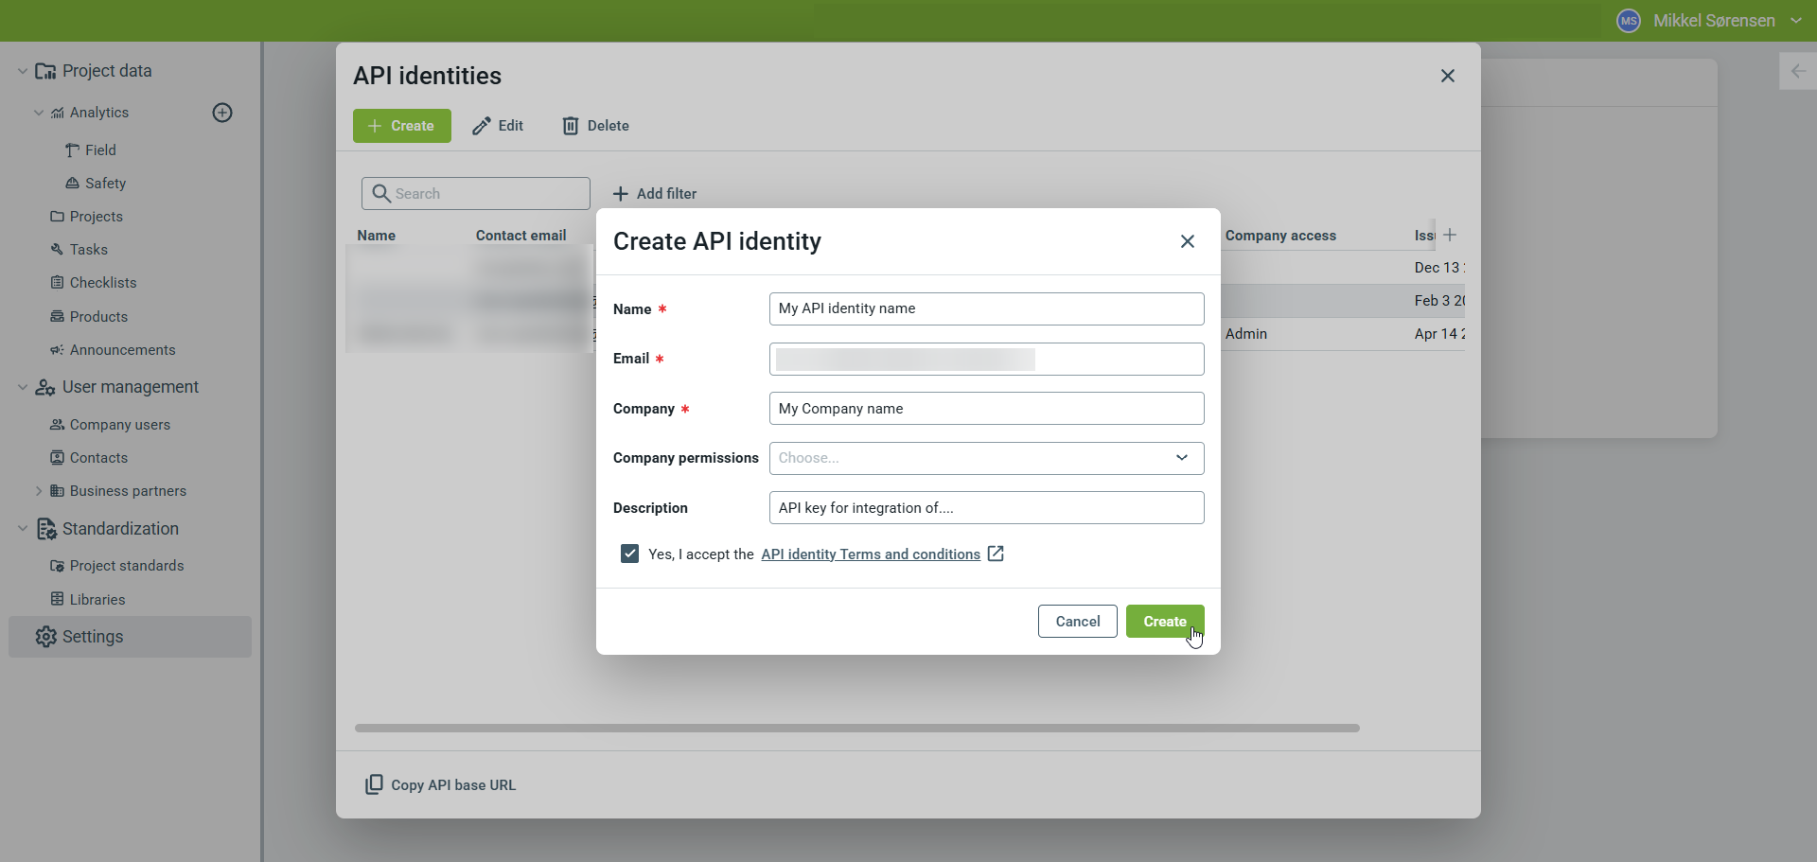
Task: Cancel the Create API identity dialog
Action: point(1077,622)
